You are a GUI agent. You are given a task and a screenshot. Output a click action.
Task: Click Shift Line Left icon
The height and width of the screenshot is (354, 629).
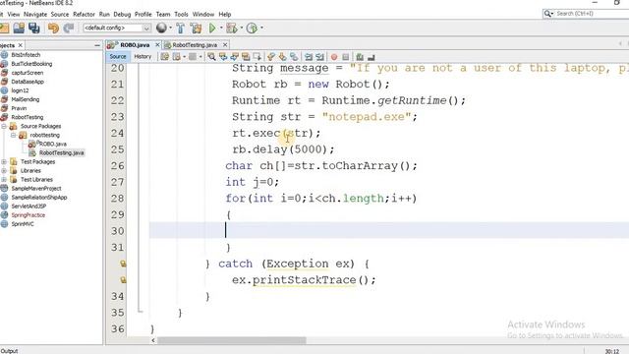tap(309, 57)
